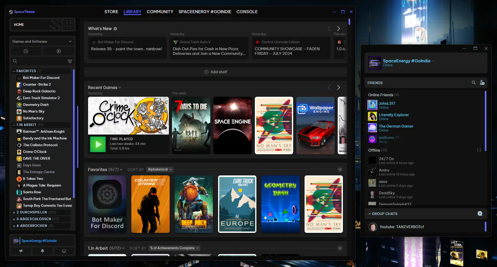Select Wallpaper Engine cover
Viewport: 497px width, 267px height.
[x=315, y=125]
